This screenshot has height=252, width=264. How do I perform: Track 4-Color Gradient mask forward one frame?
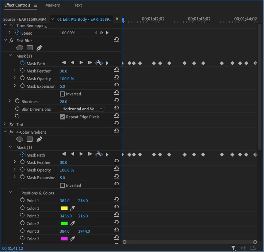click(x=90, y=154)
